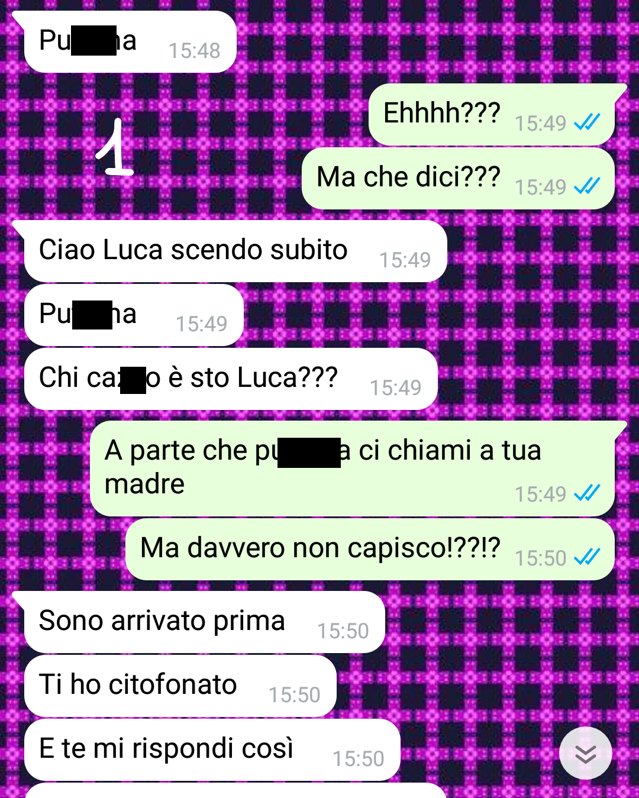Tap the read ticks on 'Ma davvero non capisco'
Viewport: 639px width, 798px height.
[587, 557]
